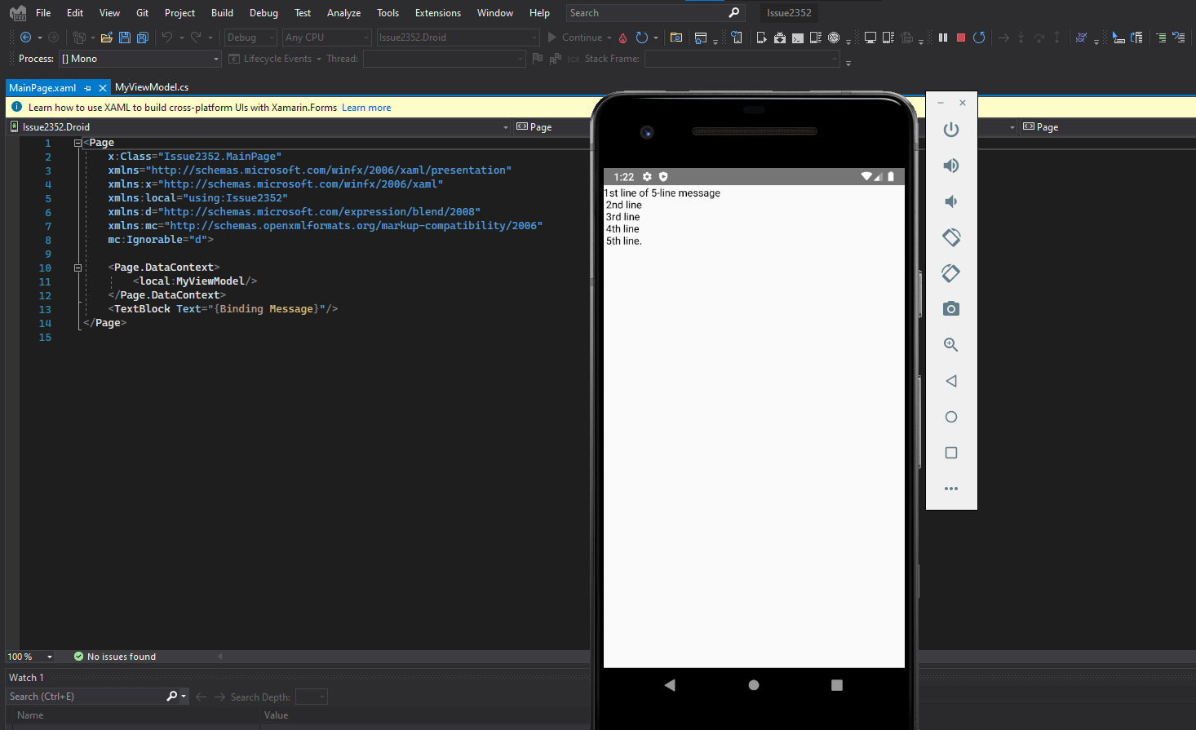This screenshot has width=1196, height=730.
Task: Open the Debug menu
Action: (264, 12)
